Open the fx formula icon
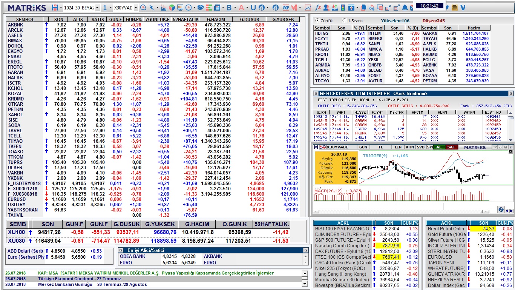Image resolution: width=515 pixels, height=290 pixels. 318,8
